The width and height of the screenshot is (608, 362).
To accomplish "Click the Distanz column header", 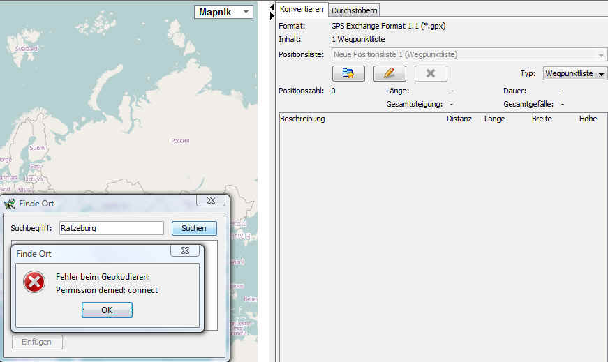I will point(459,119).
